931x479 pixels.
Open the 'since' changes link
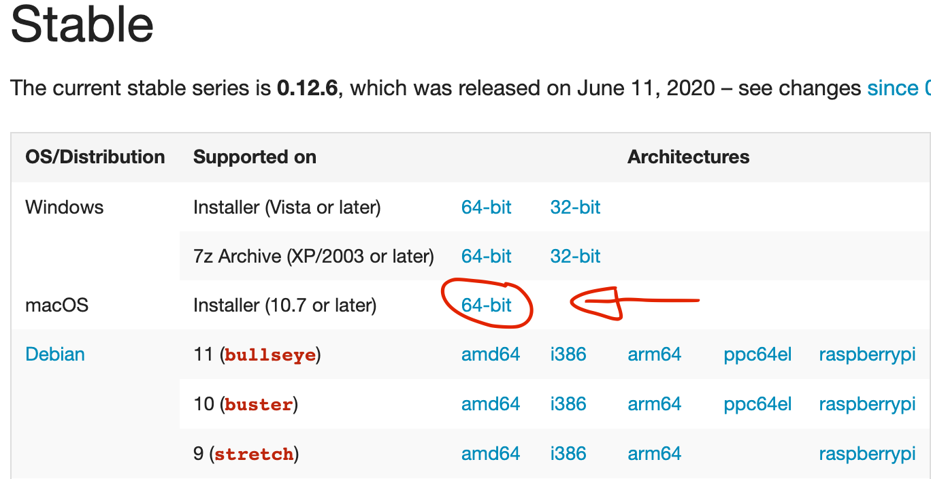click(x=893, y=88)
